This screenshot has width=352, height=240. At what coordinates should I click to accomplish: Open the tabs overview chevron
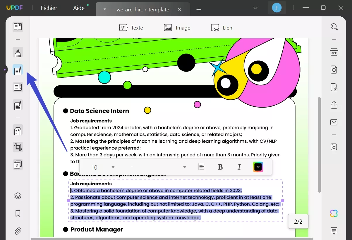[255, 8]
